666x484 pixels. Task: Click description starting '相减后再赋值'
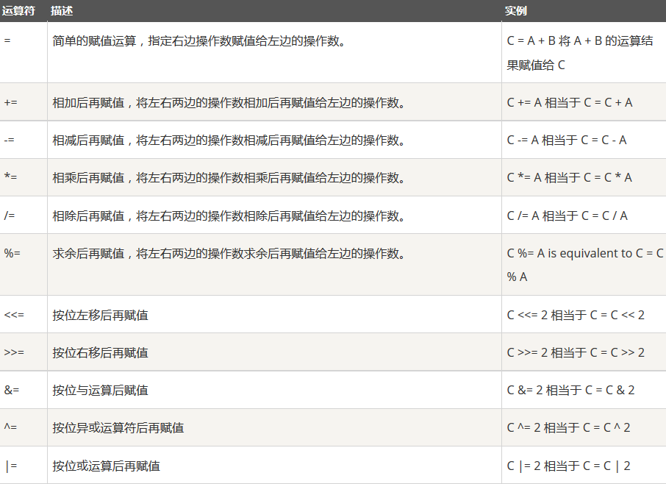(229, 140)
